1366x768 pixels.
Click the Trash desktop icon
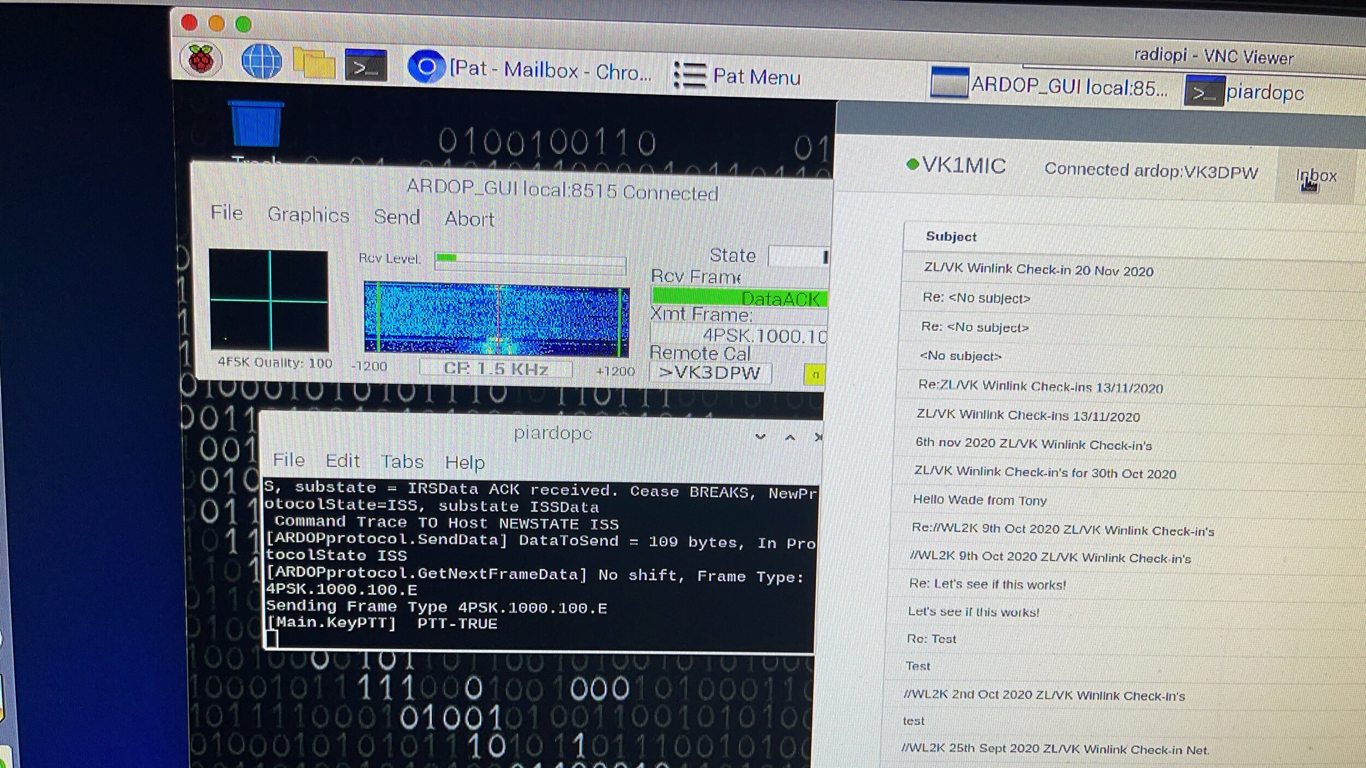(256, 131)
